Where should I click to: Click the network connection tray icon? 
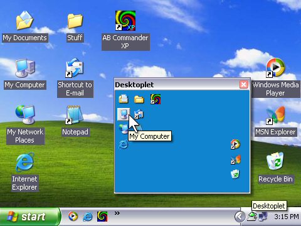[x=263, y=217]
